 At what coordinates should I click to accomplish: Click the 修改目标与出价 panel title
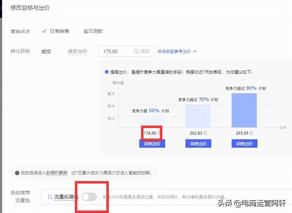pos(32,9)
